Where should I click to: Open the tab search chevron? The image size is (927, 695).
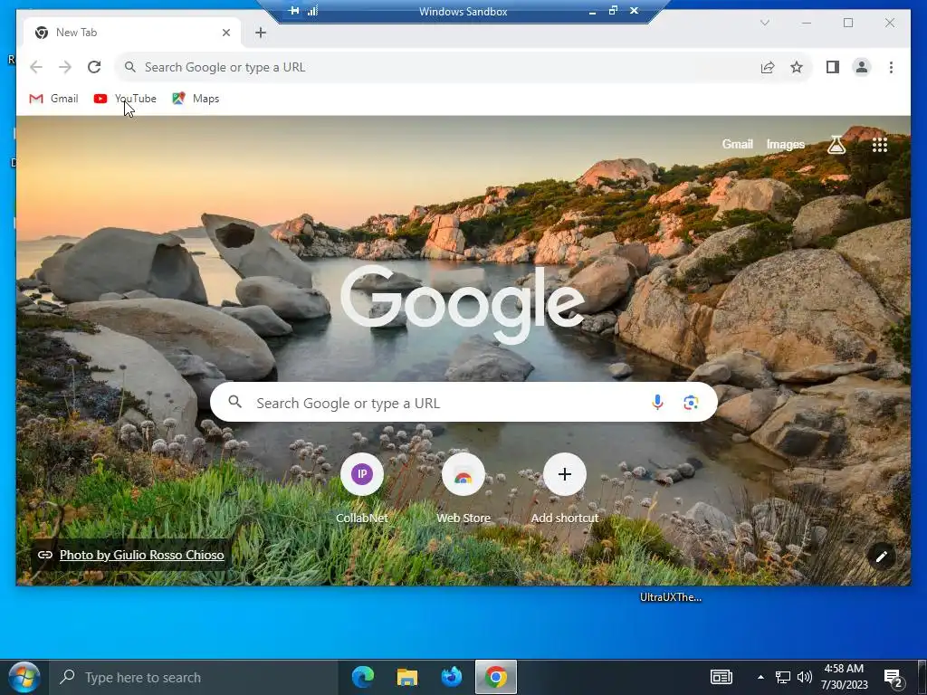[764, 23]
